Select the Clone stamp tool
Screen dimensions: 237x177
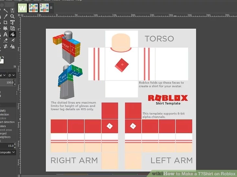pyautogui.click(x=12, y=46)
